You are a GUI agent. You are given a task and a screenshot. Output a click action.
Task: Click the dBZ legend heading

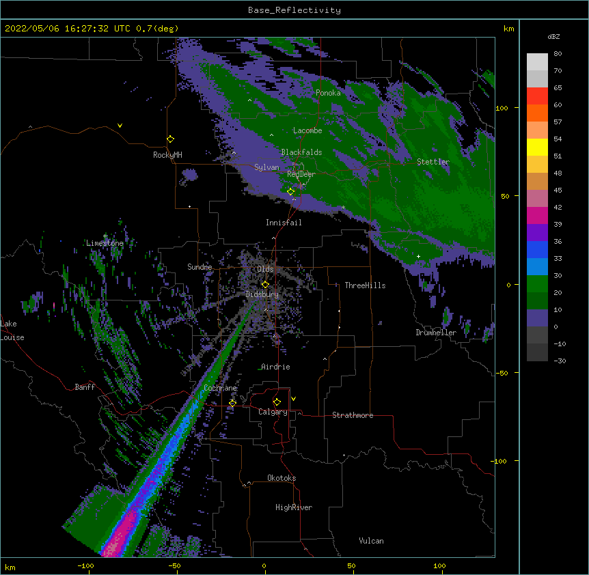point(553,37)
